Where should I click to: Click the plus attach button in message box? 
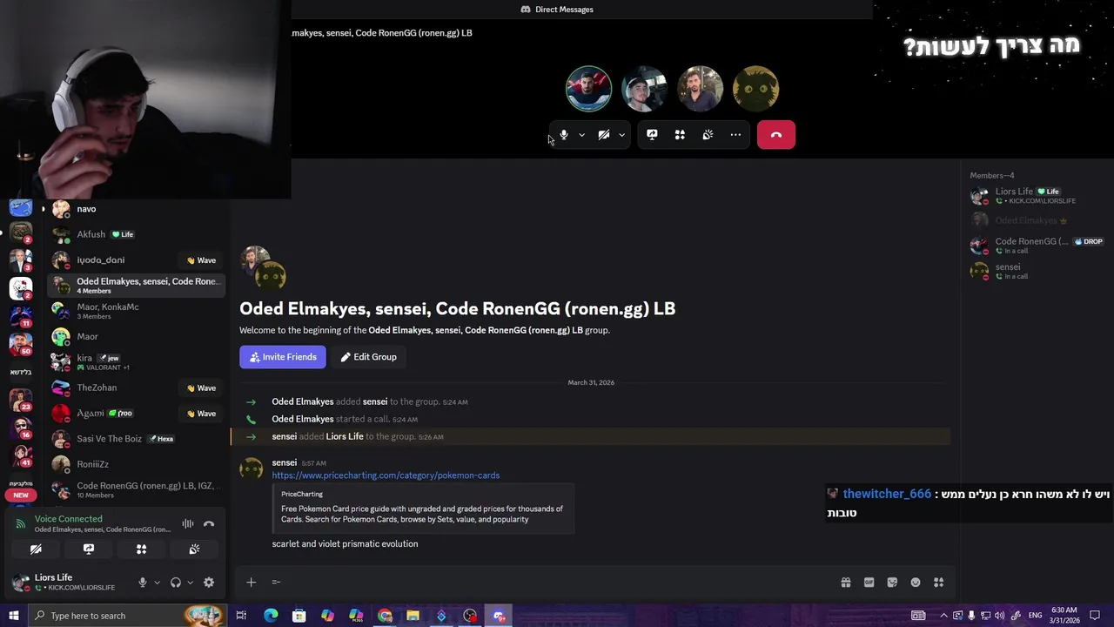[251, 583]
